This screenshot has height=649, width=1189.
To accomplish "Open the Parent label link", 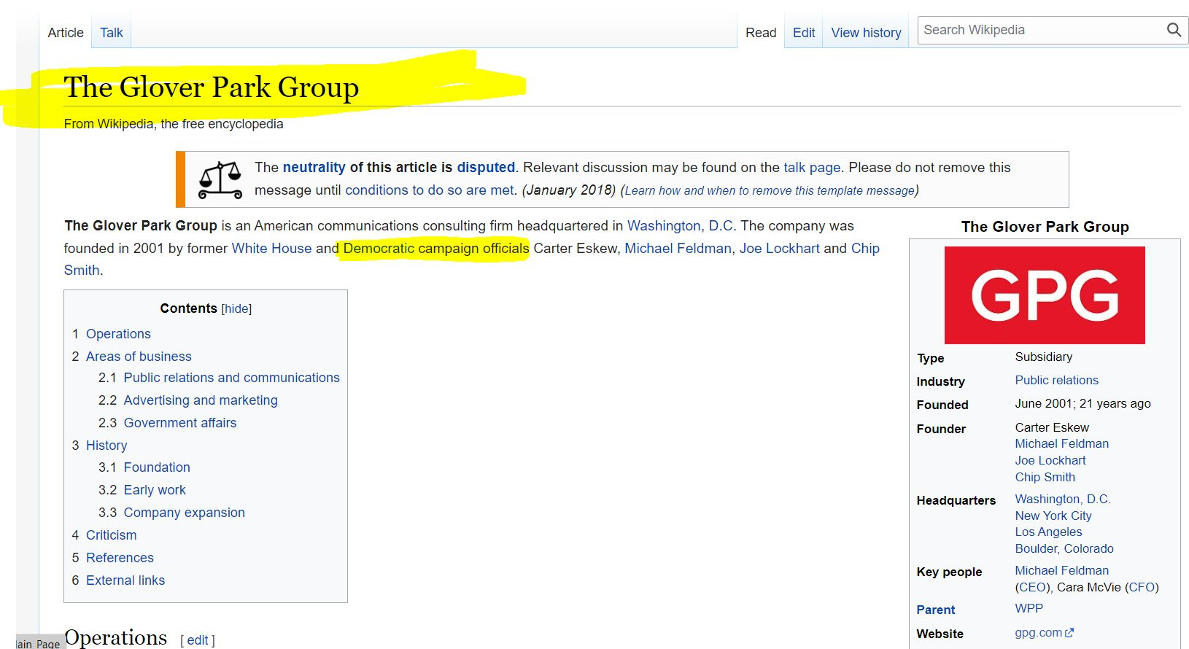I will tap(935, 610).
